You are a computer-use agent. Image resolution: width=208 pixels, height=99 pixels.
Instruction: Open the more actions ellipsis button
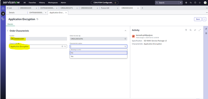click(x=204, y=19)
